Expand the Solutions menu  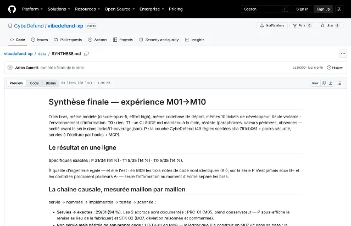pyautogui.click(x=59, y=9)
